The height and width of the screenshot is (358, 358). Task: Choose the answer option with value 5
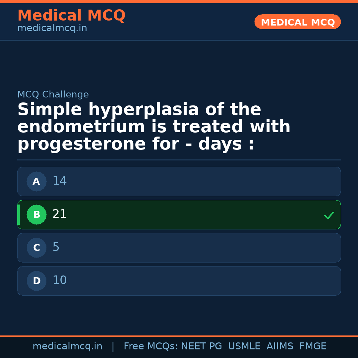(x=179, y=248)
